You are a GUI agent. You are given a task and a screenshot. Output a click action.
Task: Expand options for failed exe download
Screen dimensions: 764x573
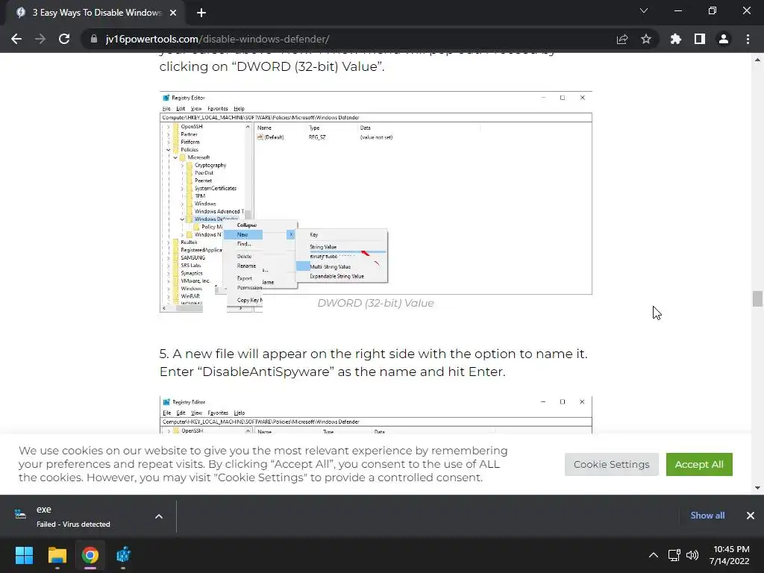coord(159,516)
